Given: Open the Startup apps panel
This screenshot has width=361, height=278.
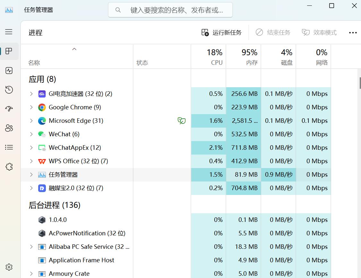Looking at the screenshot, I should (9, 109).
